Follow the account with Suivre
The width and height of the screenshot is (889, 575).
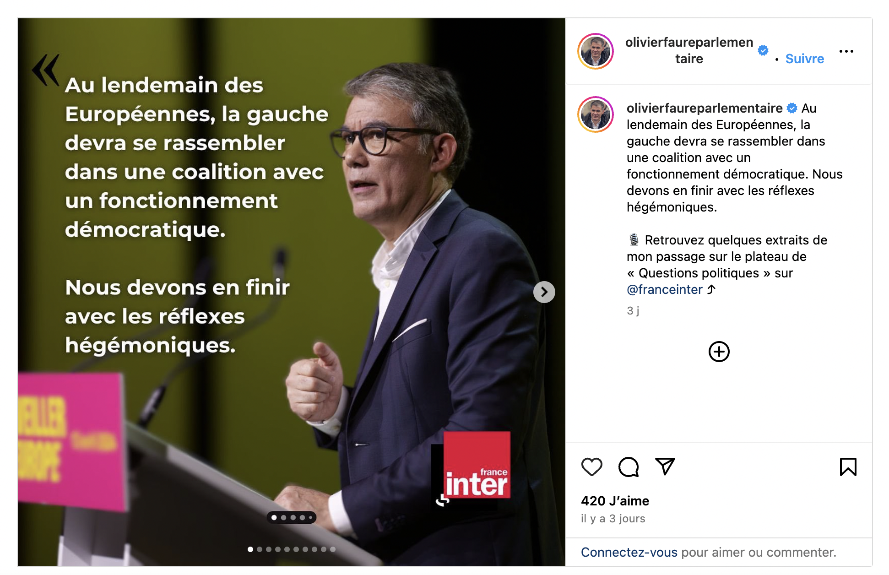(804, 59)
